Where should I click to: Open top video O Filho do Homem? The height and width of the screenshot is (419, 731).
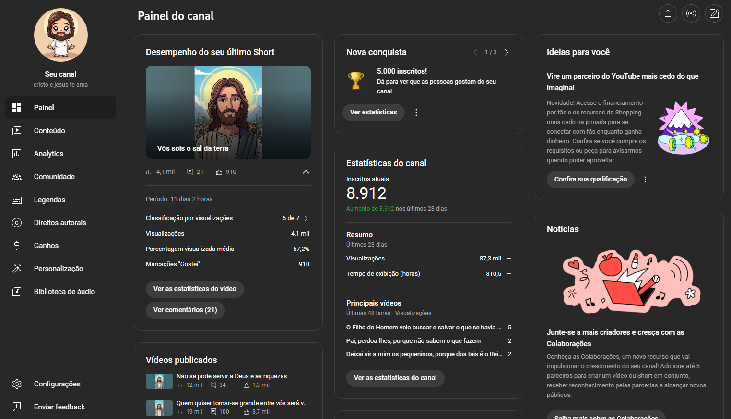click(x=424, y=328)
